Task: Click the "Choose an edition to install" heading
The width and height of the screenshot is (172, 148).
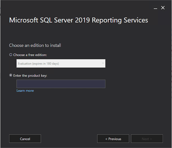Action: coord(35,45)
